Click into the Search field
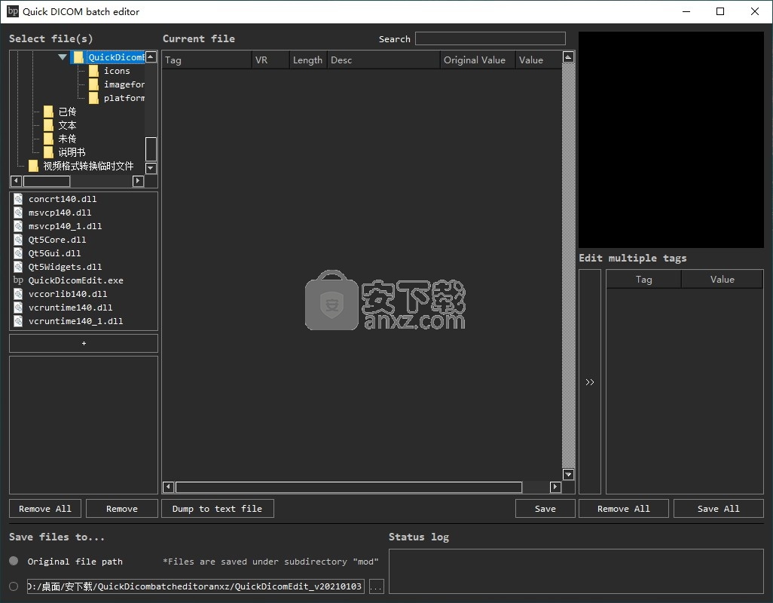 pos(490,38)
